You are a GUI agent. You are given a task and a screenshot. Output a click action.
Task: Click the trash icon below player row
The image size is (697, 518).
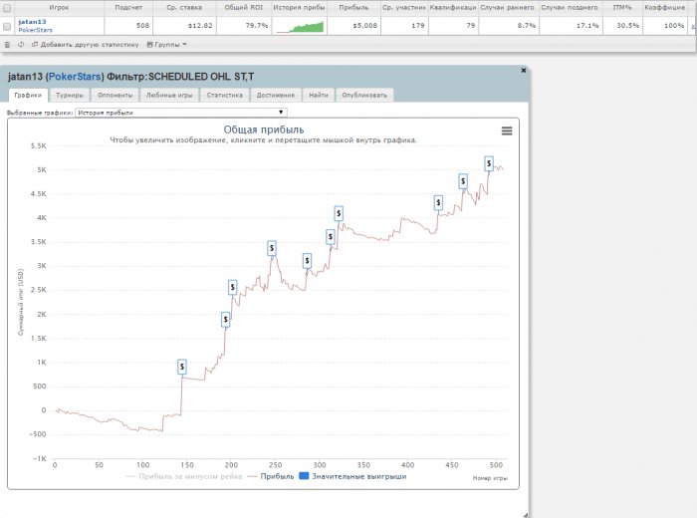(8, 45)
